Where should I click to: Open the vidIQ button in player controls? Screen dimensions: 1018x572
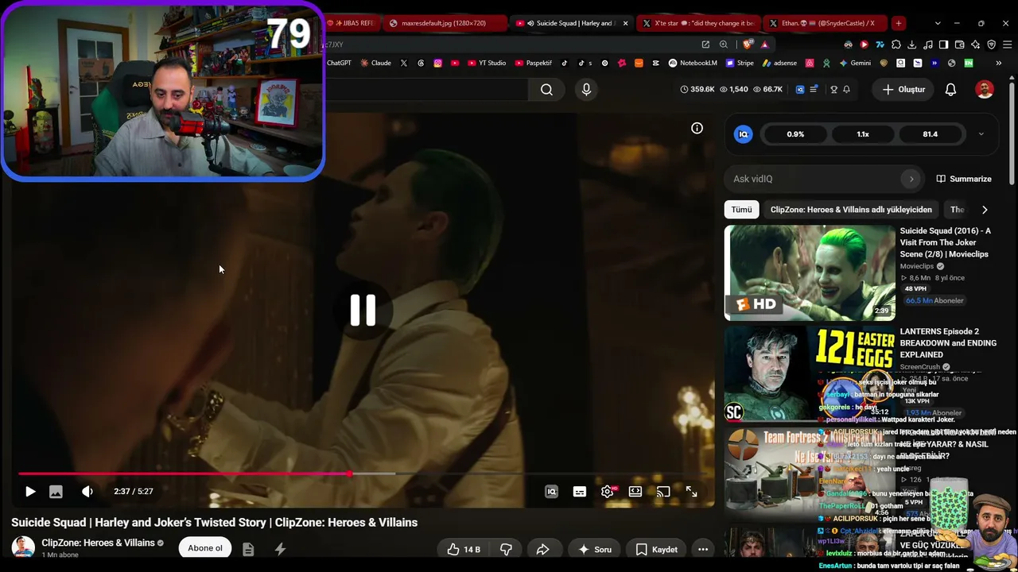point(551,492)
